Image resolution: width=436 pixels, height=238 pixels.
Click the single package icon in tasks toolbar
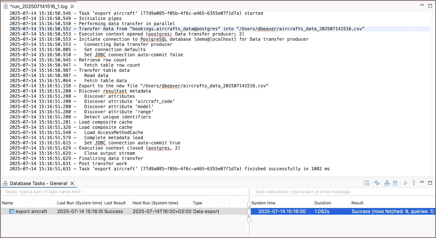[x=395, y=183]
